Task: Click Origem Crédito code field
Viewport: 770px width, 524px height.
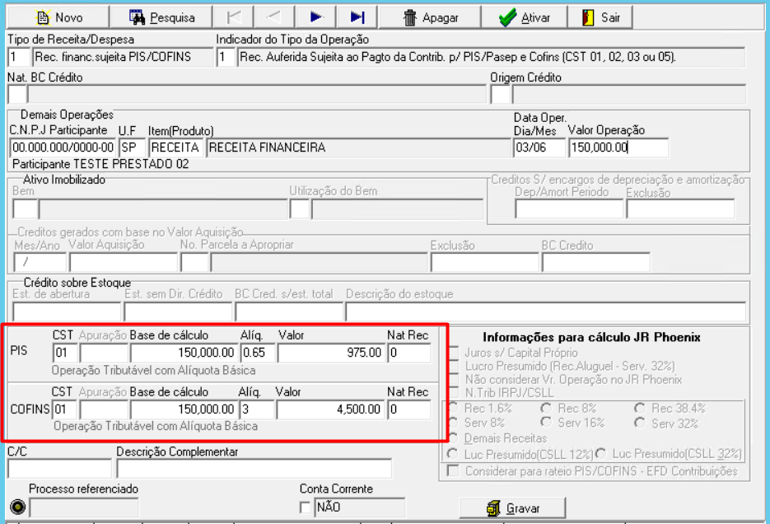Action: 501,94
